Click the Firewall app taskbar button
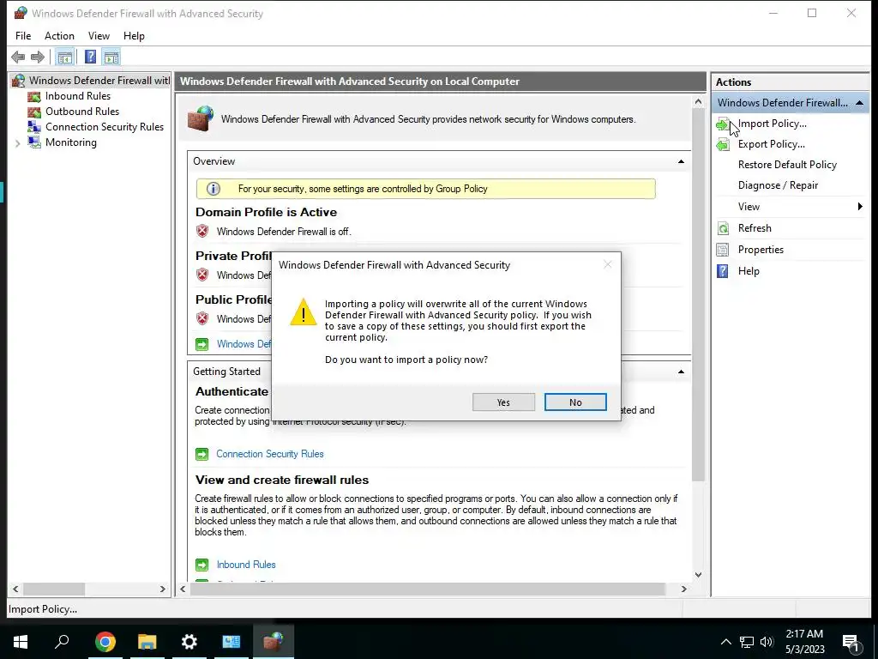The width and height of the screenshot is (878, 659). pos(274,641)
